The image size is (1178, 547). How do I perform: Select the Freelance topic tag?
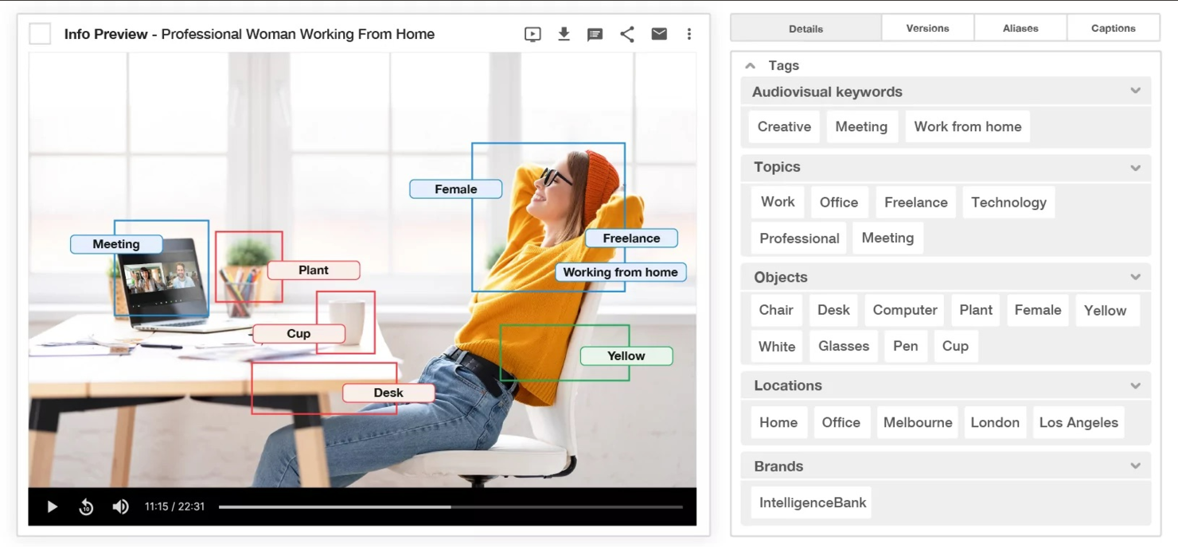click(x=916, y=202)
